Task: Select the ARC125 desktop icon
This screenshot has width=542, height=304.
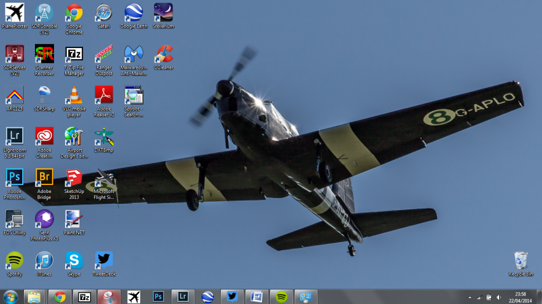Action: pyautogui.click(x=14, y=98)
